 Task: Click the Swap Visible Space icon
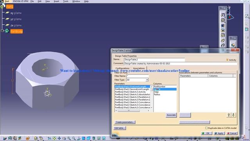[104, 138]
